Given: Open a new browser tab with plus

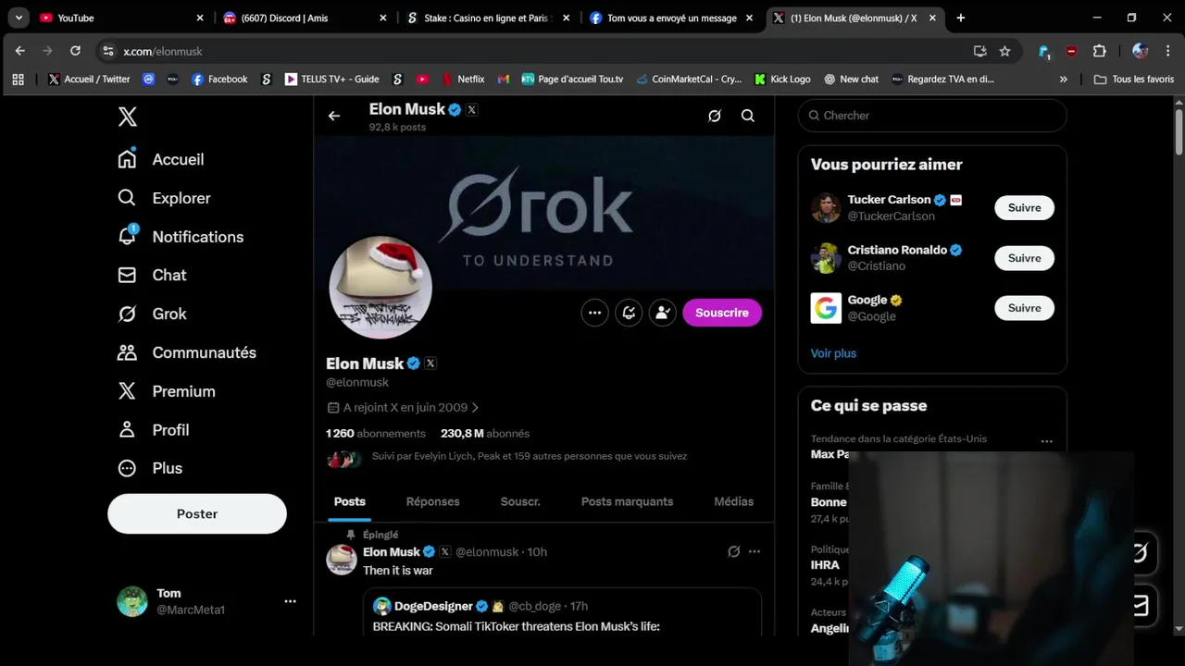Looking at the screenshot, I should tap(961, 18).
